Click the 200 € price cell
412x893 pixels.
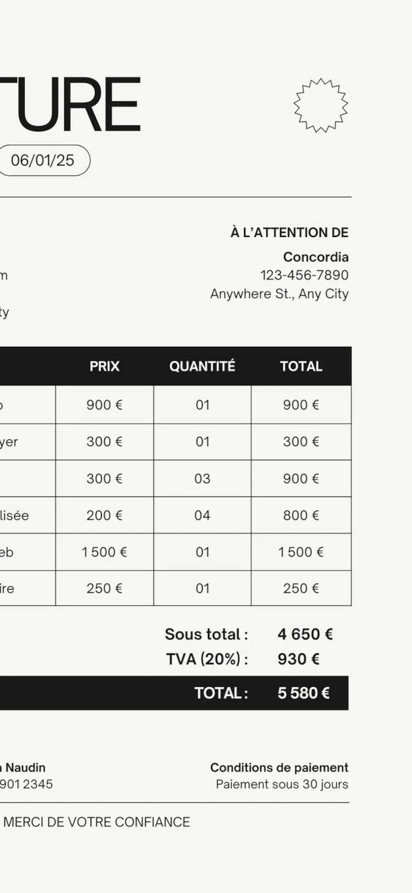[x=104, y=515]
